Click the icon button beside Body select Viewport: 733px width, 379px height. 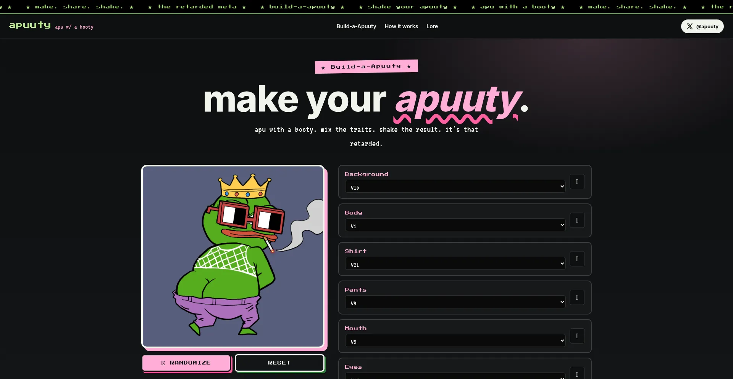tap(577, 220)
